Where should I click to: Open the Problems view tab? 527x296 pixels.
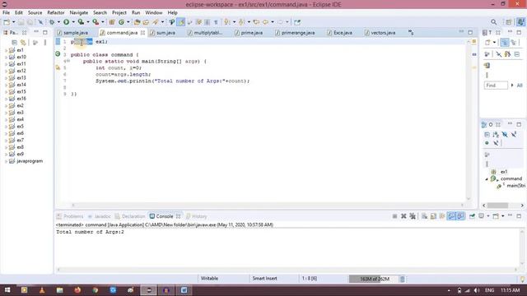coord(70,216)
